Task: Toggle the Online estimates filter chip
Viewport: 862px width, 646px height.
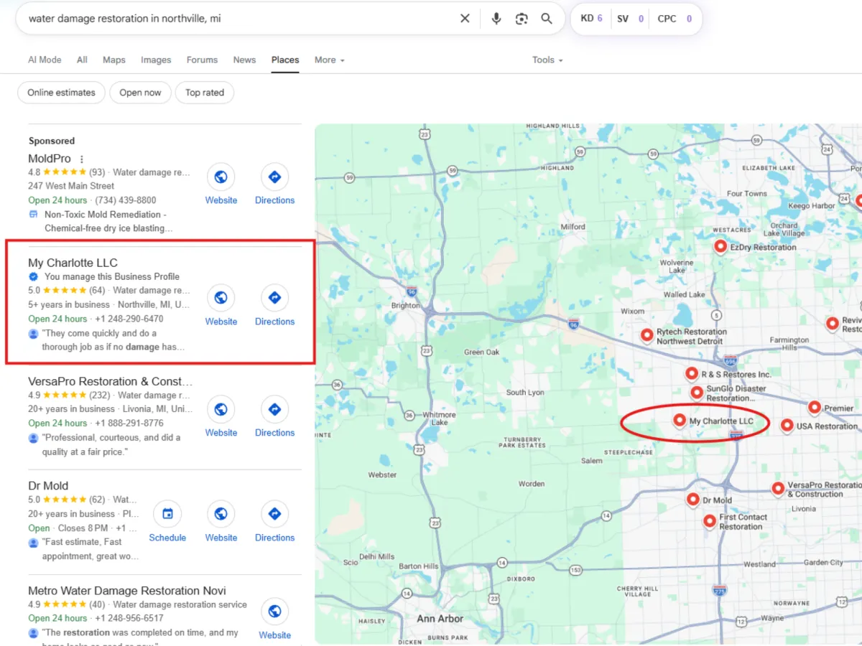Action: [61, 93]
